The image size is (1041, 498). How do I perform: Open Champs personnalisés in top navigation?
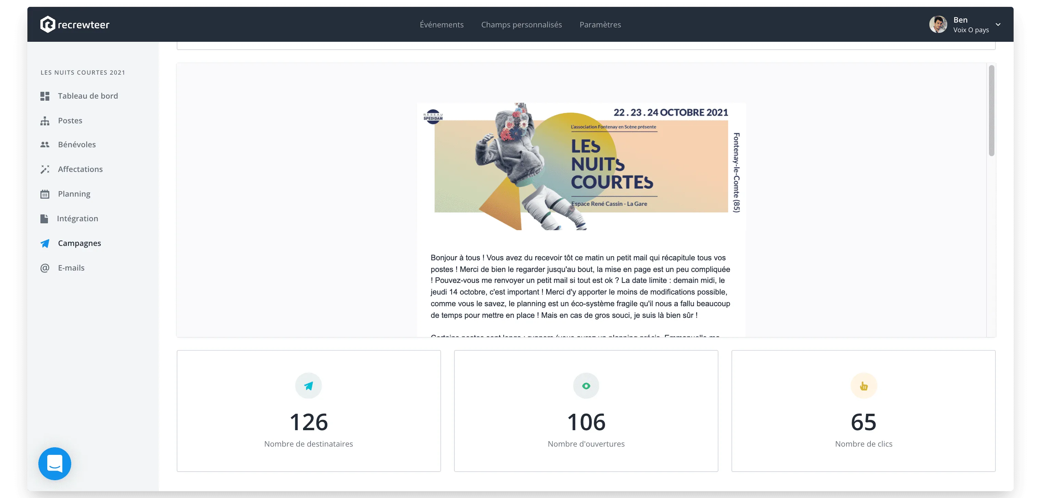(x=521, y=24)
